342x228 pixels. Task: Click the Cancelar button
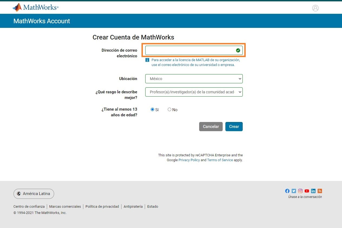coord(211,127)
